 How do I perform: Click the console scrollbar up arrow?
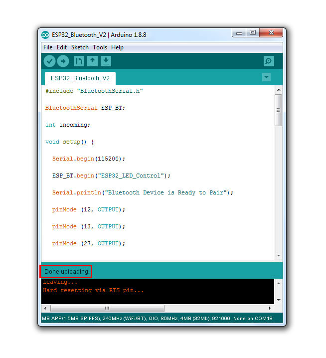point(279,283)
